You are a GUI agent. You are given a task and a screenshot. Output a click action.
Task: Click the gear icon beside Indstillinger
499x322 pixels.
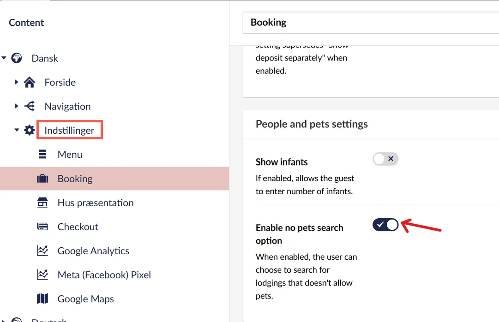click(x=30, y=130)
